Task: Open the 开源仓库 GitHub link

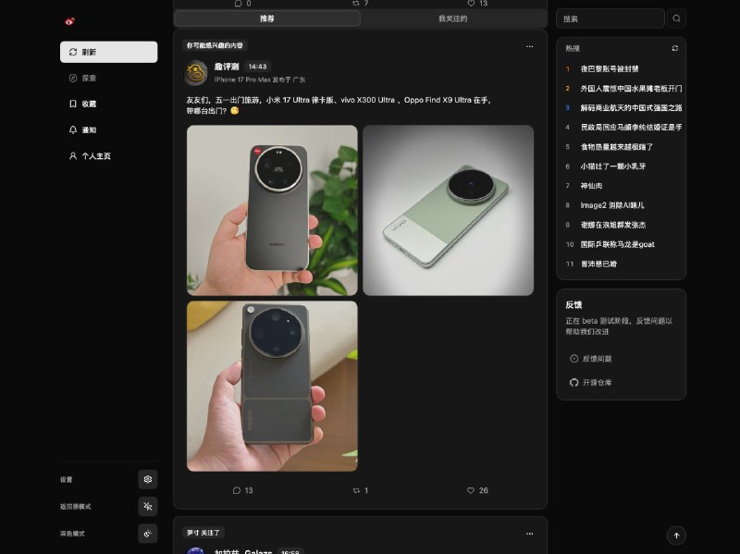Action: [x=591, y=382]
